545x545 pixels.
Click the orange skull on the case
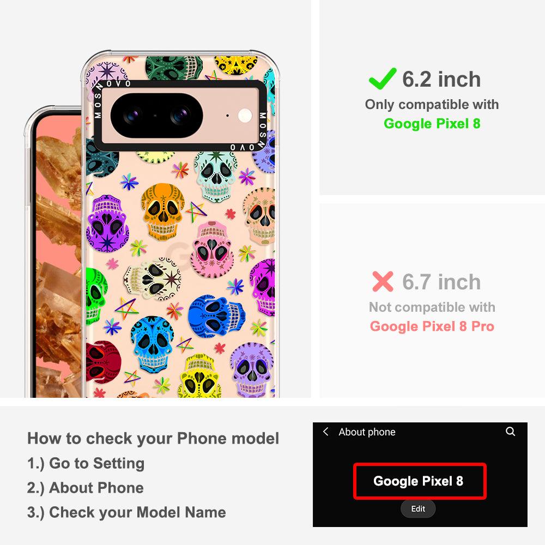pos(162,211)
